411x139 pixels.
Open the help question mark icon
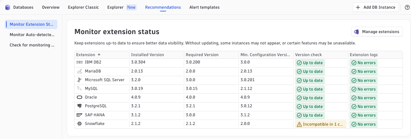[x=407, y=7]
